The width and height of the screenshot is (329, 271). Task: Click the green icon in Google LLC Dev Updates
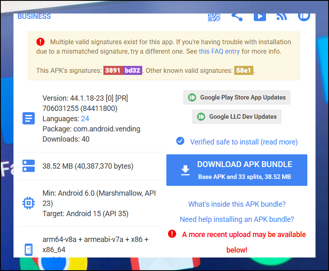pyautogui.click(x=201, y=117)
